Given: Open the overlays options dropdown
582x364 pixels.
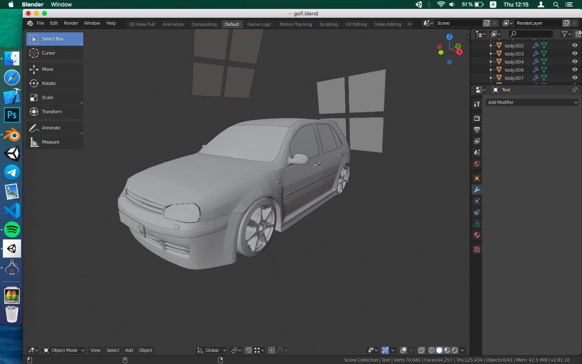Looking at the screenshot, I should (x=411, y=350).
